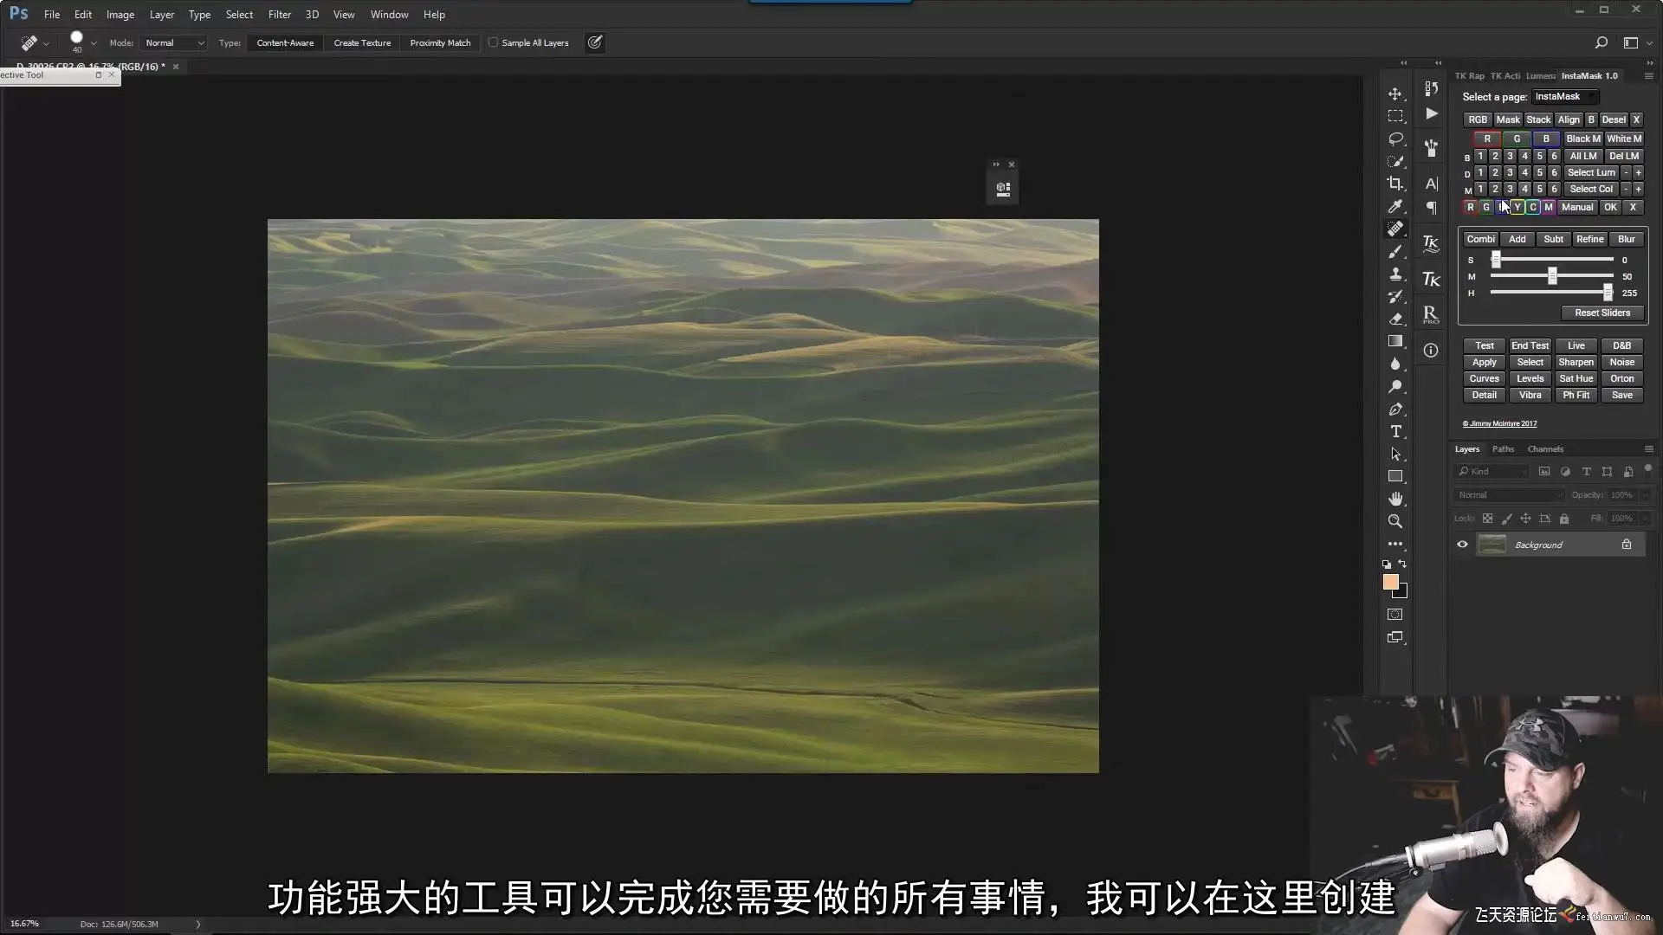Click the Curves button in InstaMask
Viewport: 1663px width, 935px height.
(x=1484, y=378)
